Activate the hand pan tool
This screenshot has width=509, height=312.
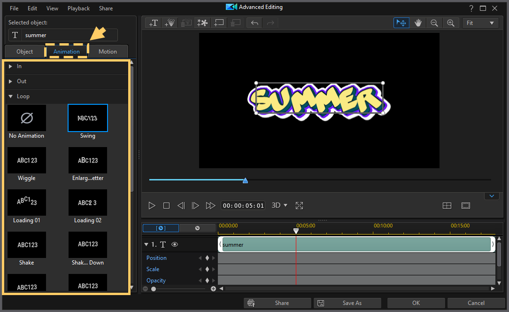pyautogui.click(x=418, y=23)
